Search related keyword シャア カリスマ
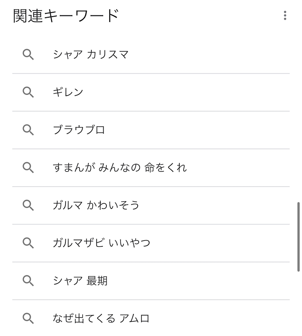 (x=91, y=55)
